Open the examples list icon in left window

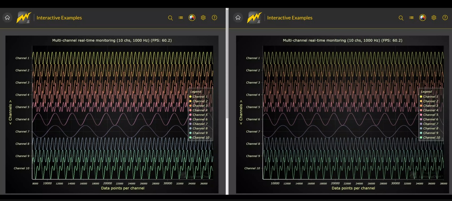pos(181,18)
